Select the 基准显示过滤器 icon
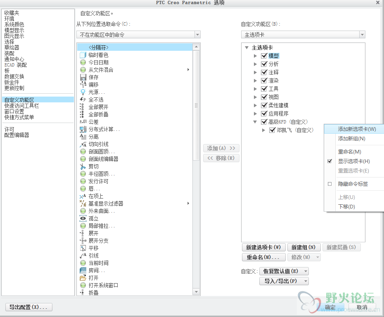Screen dimensions: 384x317 [83, 203]
